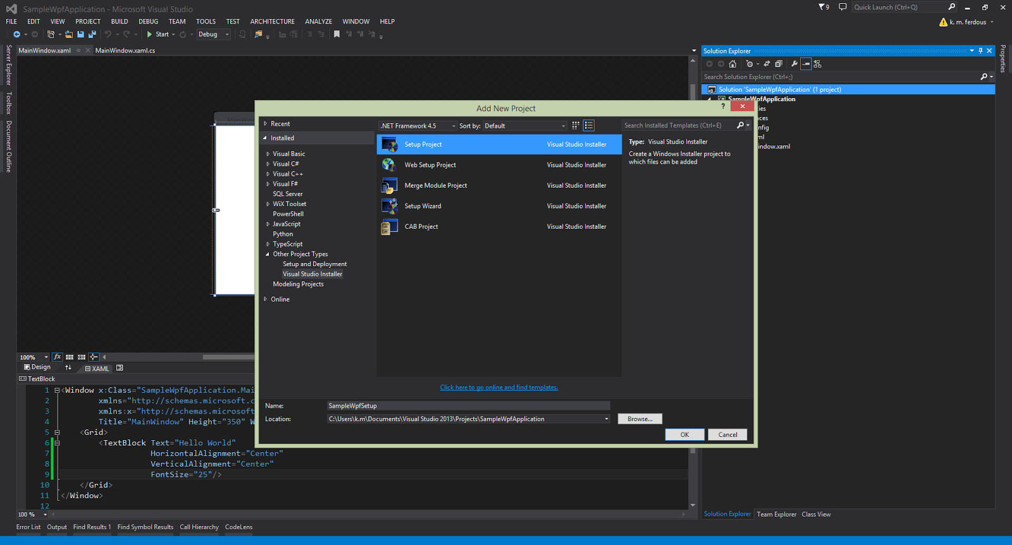Screen dimensions: 1012x545
Task: Click the Start debugging button
Action: [158, 34]
